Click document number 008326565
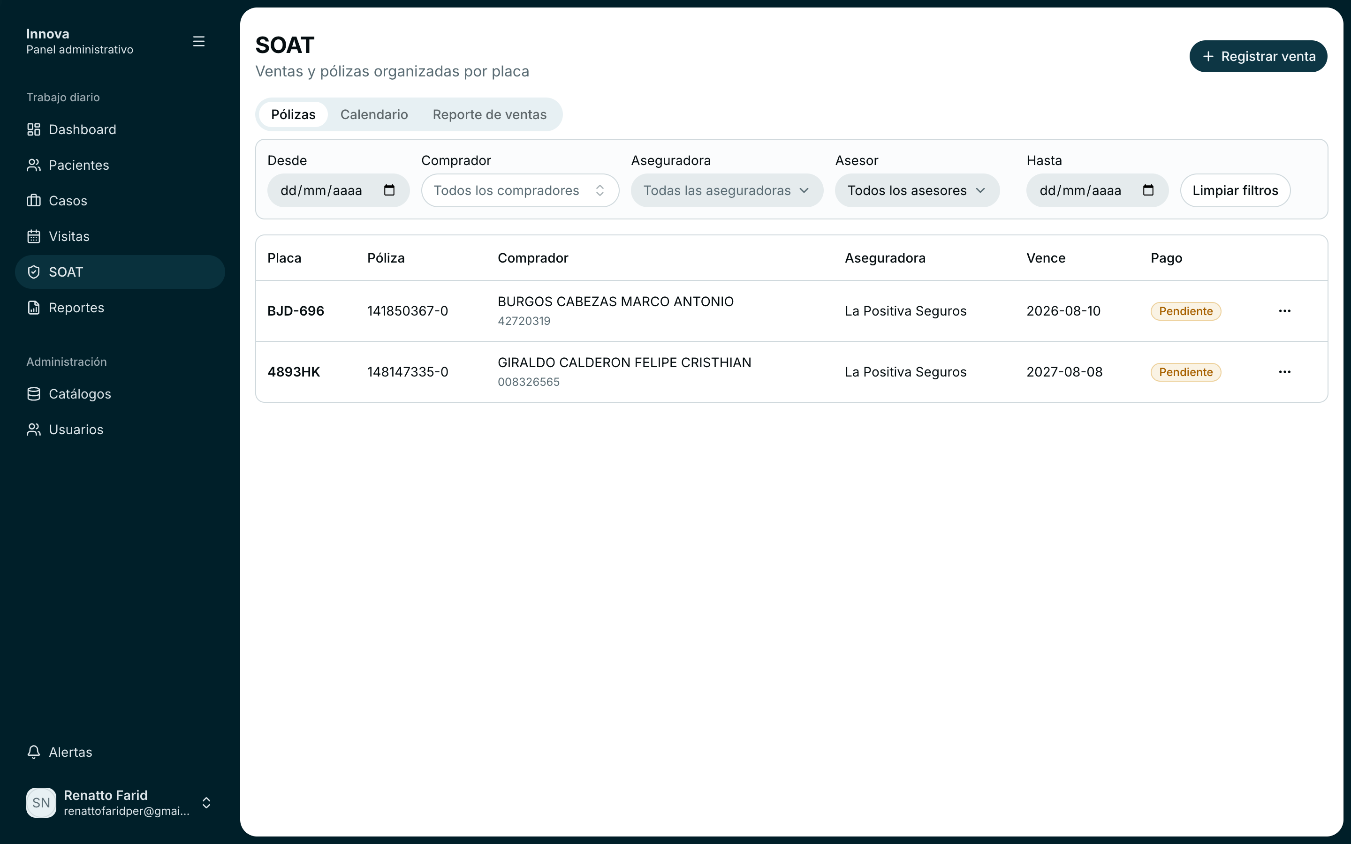This screenshot has width=1351, height=844. click(x=528, y=382)
